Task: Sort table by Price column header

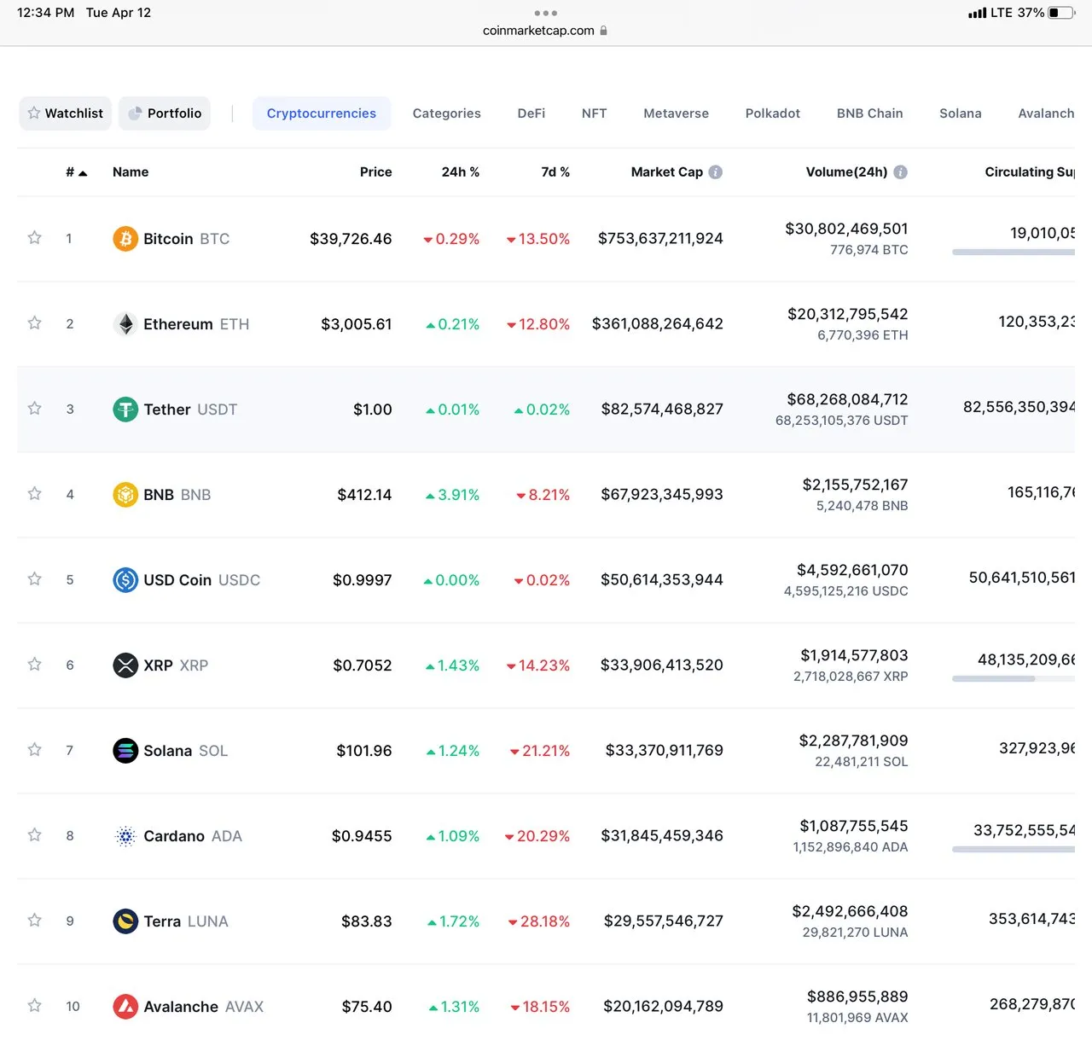Action: (x=375, y=172)
